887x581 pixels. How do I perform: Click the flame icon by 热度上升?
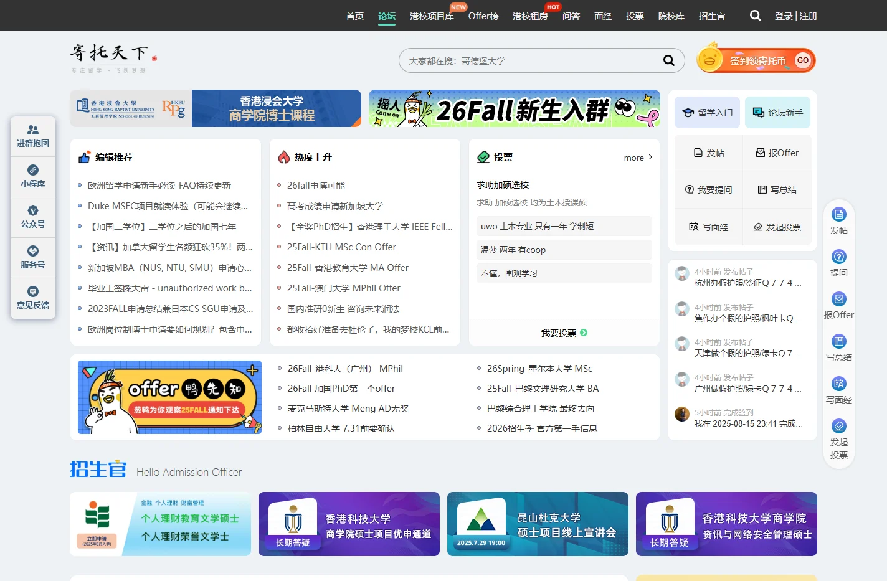tap(284, 157)
